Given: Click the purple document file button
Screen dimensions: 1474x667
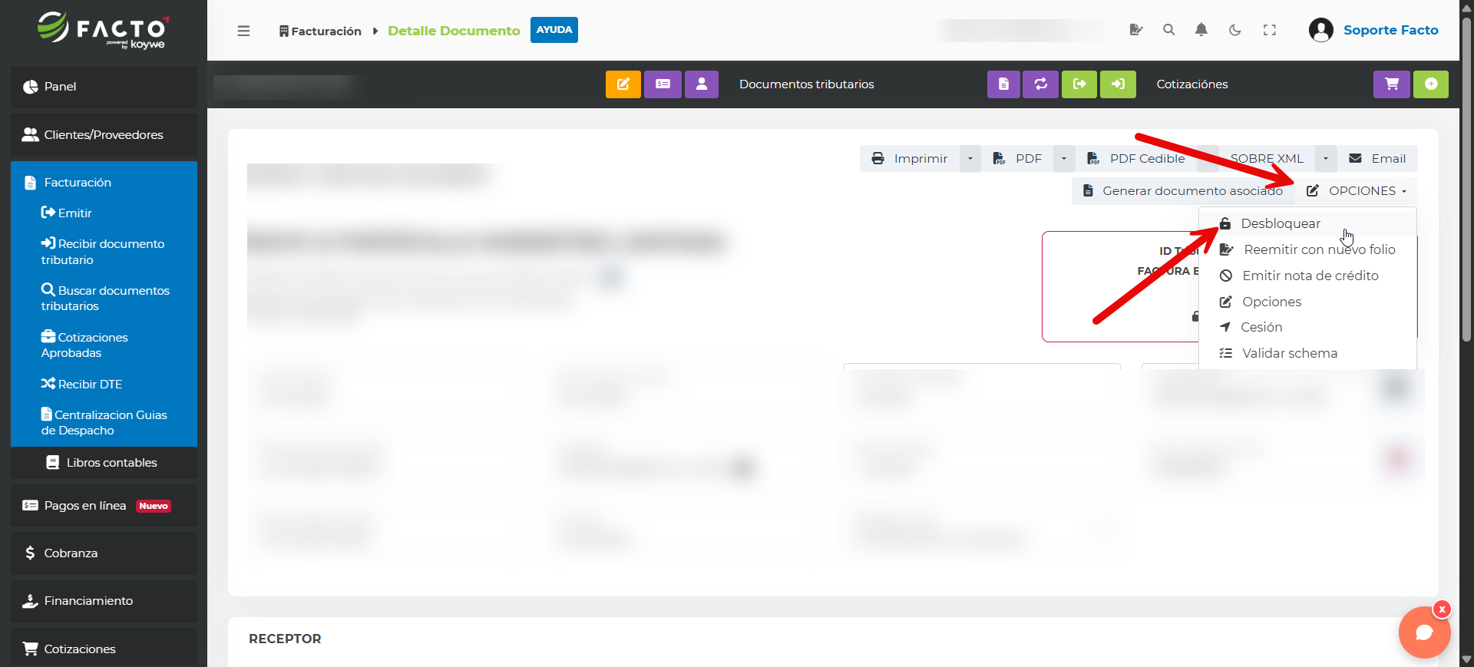Looking at the screenshot, I should pos(1003,84).
